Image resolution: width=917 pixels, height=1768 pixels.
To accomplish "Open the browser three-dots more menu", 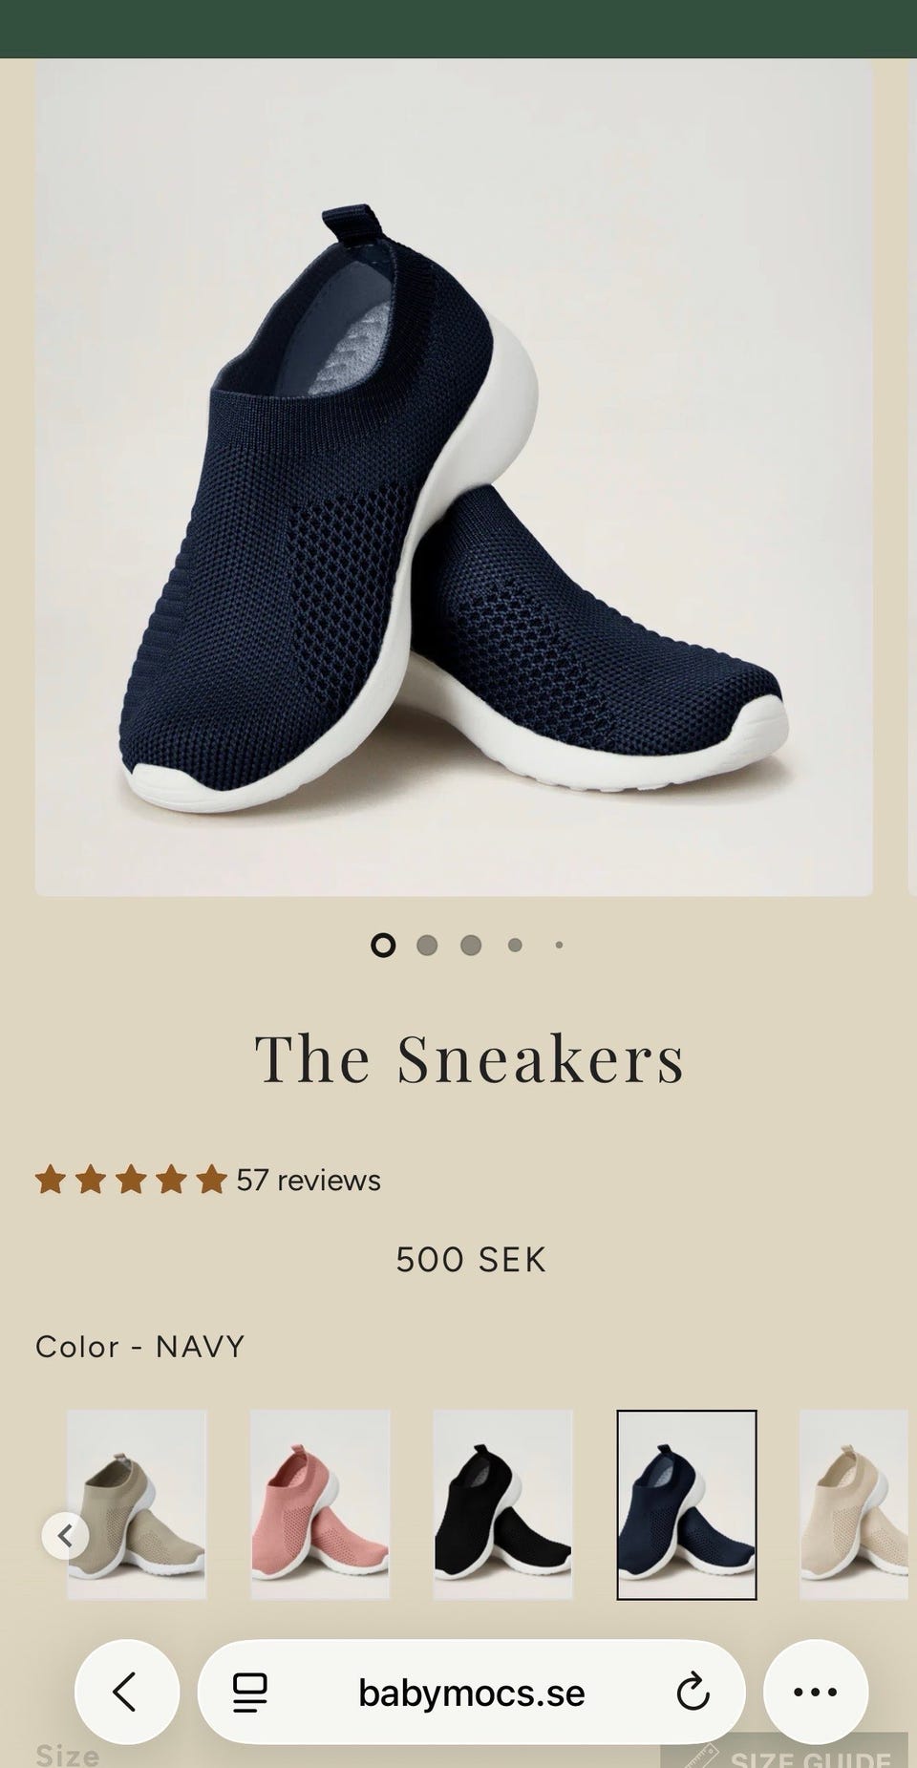I will click(815, 1693).
